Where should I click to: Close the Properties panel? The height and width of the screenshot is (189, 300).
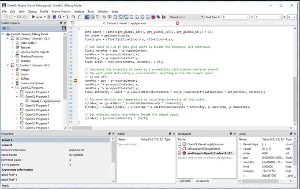pos(113,134)
